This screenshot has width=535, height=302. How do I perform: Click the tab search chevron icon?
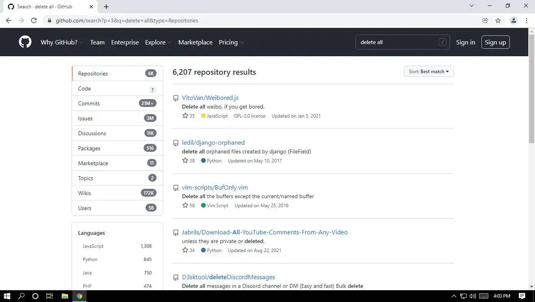[472, 6]
